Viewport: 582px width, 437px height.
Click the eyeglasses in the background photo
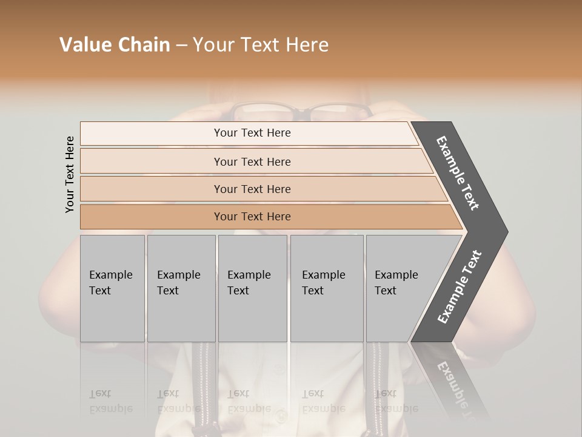pos(301,112)
